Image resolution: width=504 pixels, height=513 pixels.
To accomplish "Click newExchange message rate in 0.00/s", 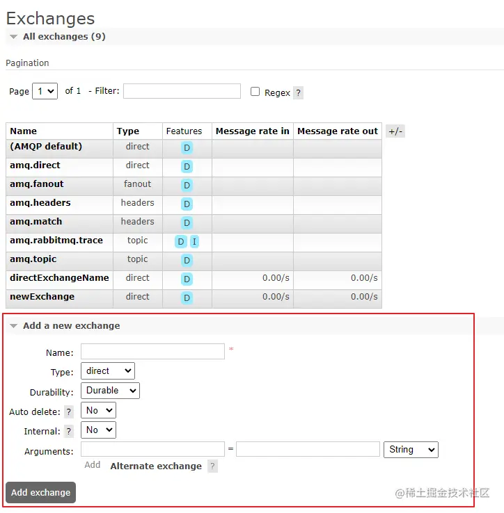I will 276,296.
